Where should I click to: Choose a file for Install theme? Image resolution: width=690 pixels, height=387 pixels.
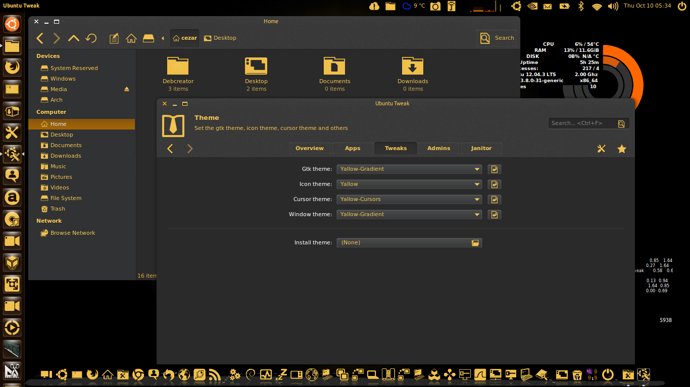409,243
